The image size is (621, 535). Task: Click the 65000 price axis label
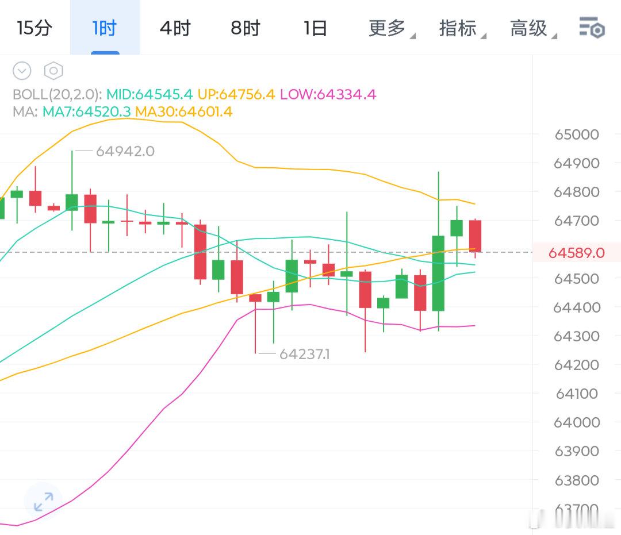pos(577,134)
